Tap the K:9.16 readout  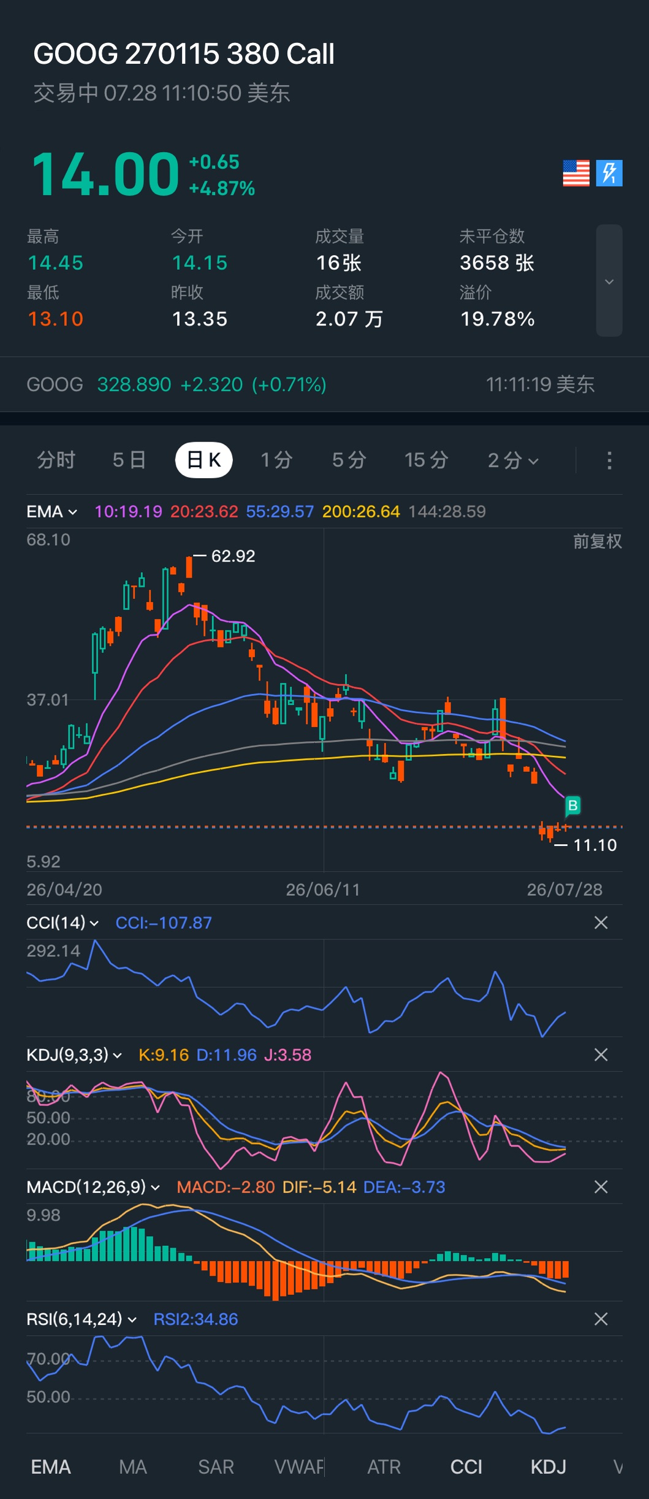click(x=164, y=1055)
